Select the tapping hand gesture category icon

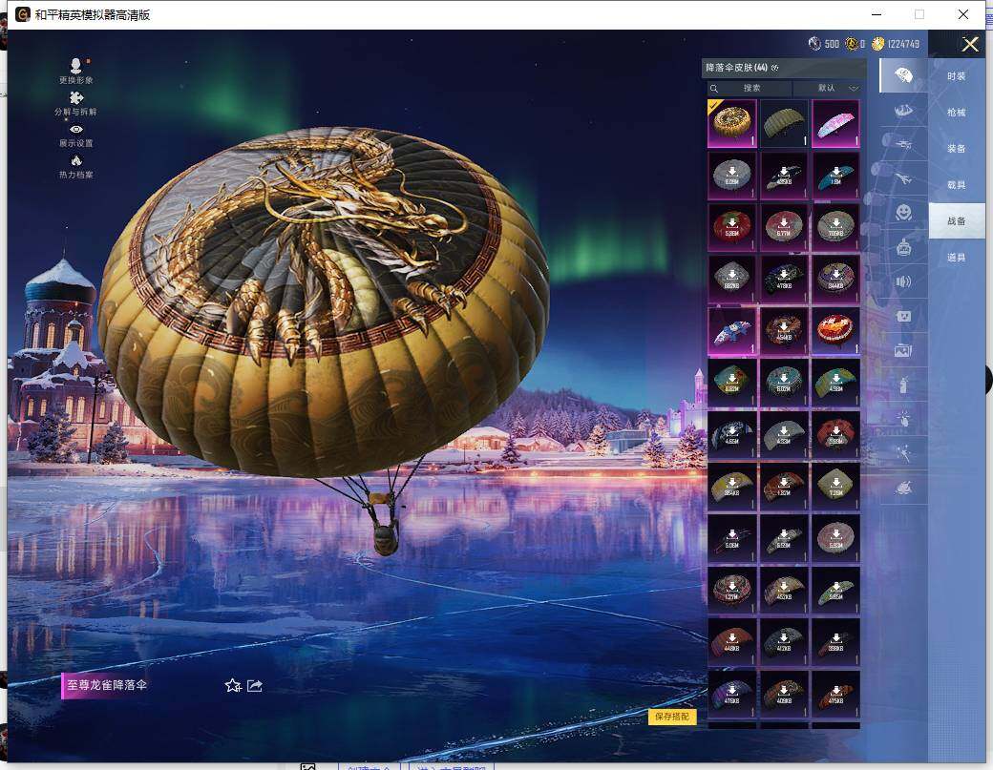click(903, 418)
